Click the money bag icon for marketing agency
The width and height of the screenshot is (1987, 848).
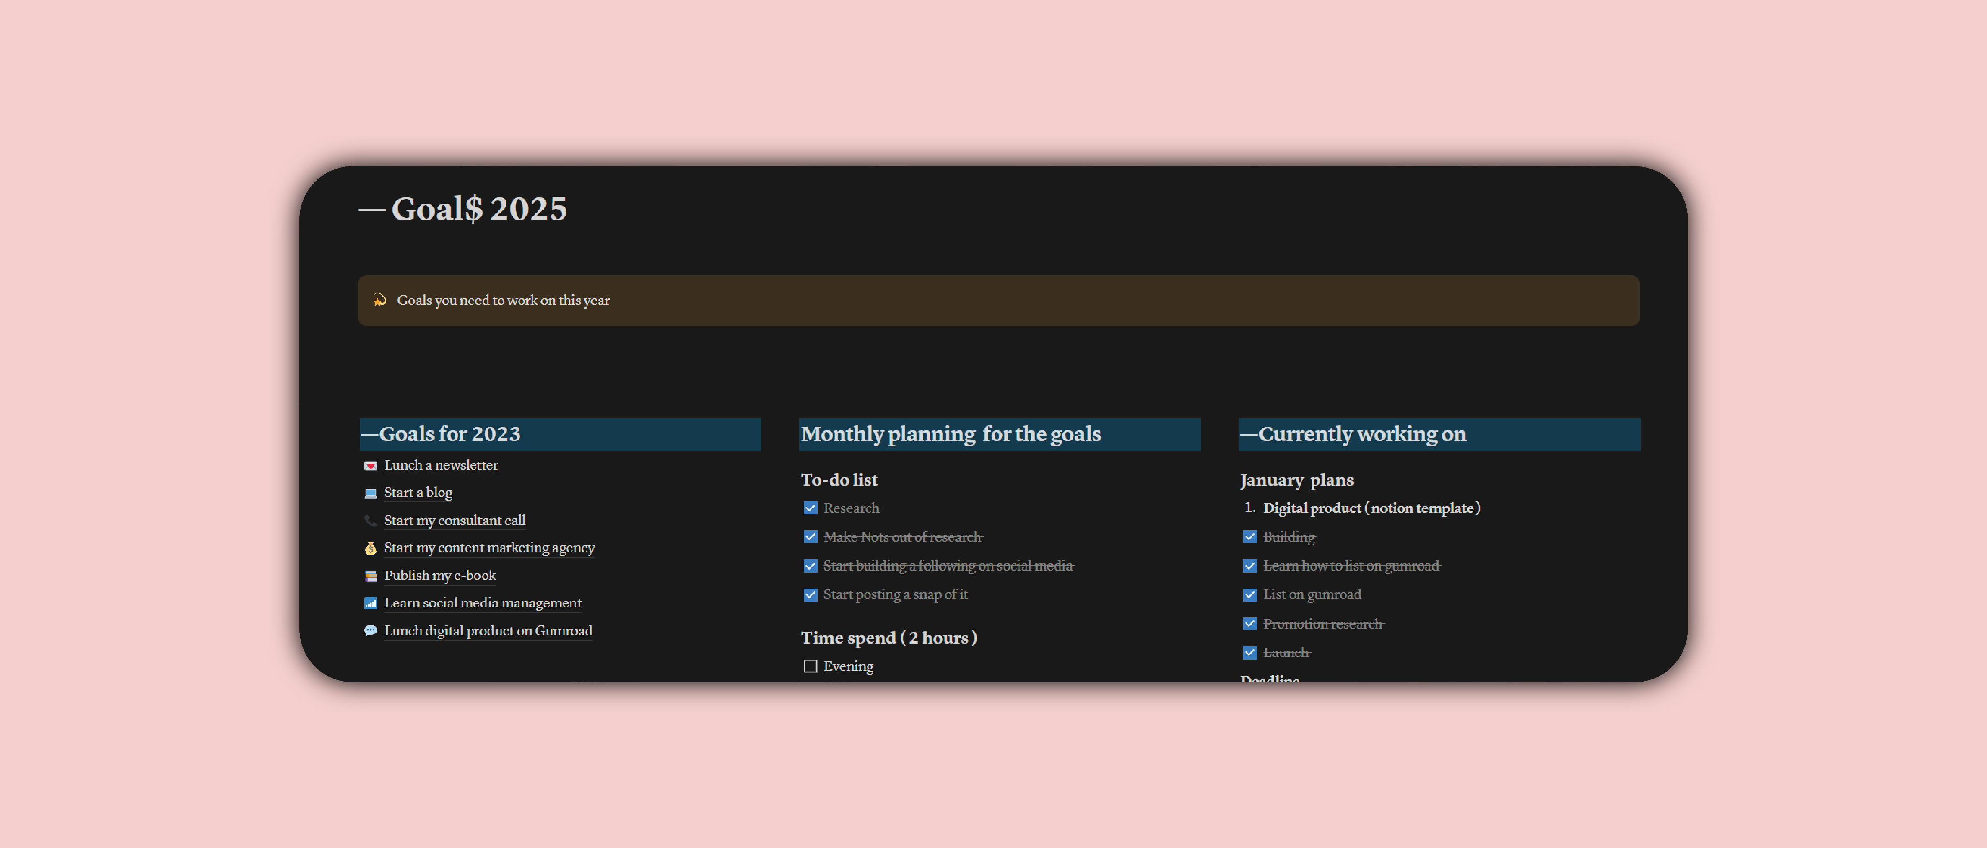click(x=370, y=548)
